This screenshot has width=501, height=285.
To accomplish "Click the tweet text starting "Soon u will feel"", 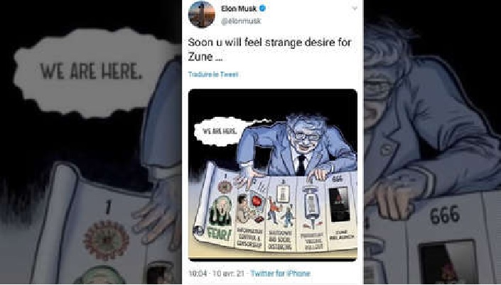I will 269,50.
